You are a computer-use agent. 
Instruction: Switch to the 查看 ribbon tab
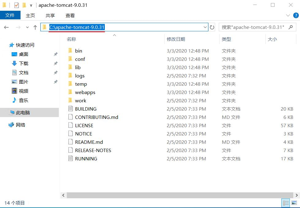(x=70, y=15)
